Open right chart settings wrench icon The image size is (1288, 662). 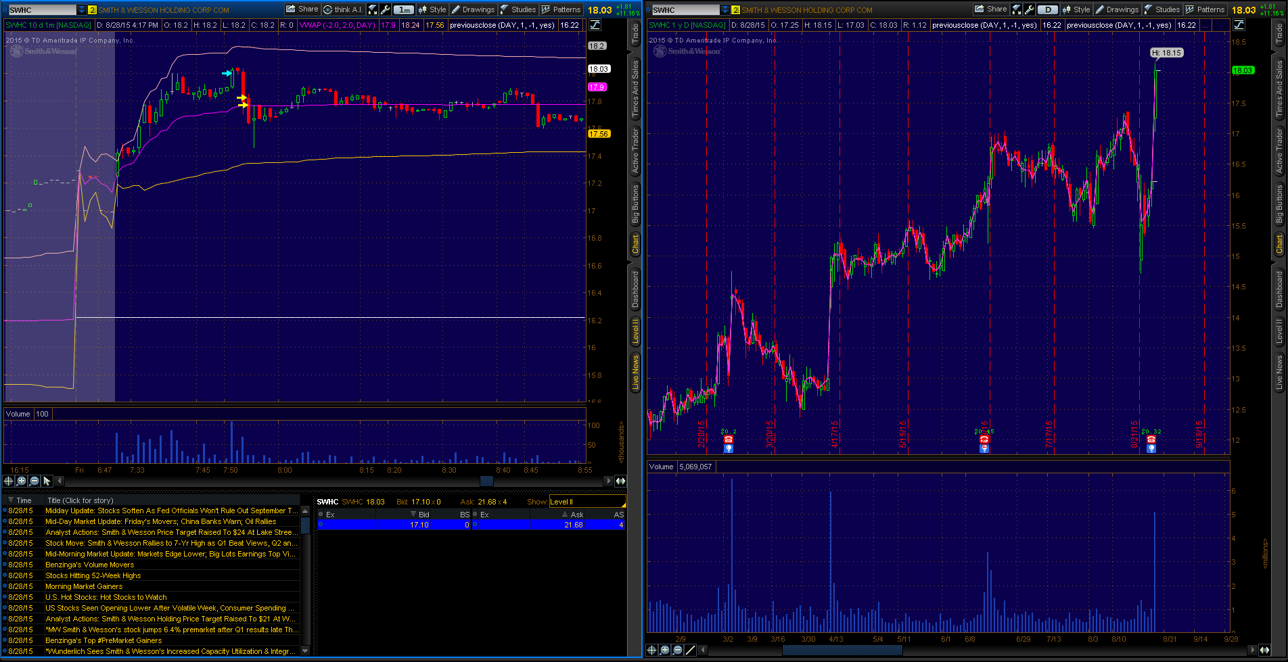pyautogui.click(x=1029, y=9)
